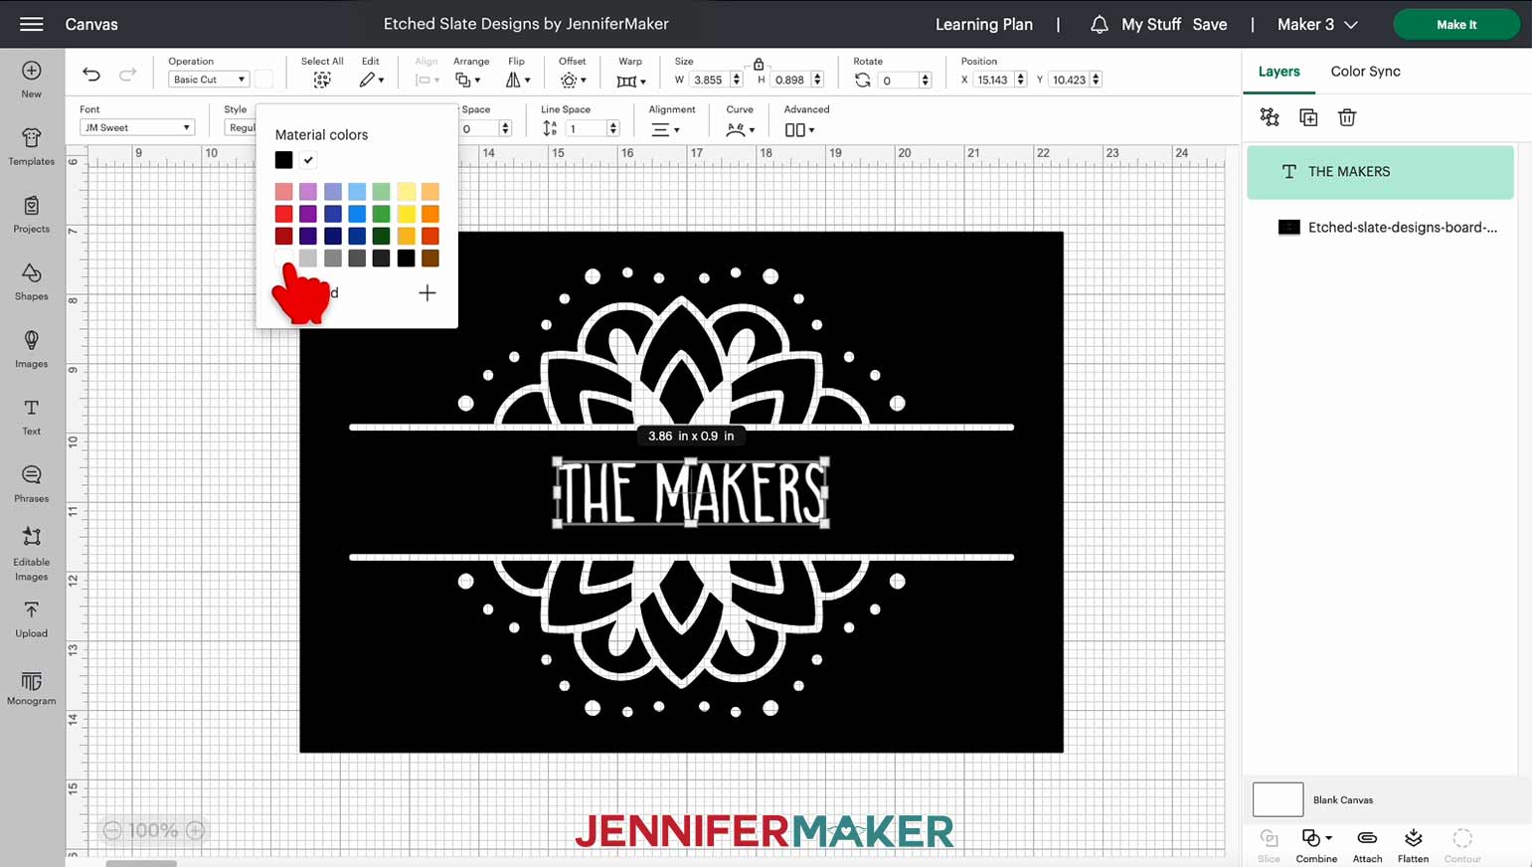
Task: Open the hamburger main menu
Action: pyautogui.click(x=31, y=24)
